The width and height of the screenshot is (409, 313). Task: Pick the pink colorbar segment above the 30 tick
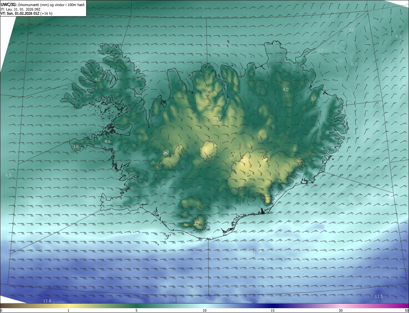coord(341,306)
